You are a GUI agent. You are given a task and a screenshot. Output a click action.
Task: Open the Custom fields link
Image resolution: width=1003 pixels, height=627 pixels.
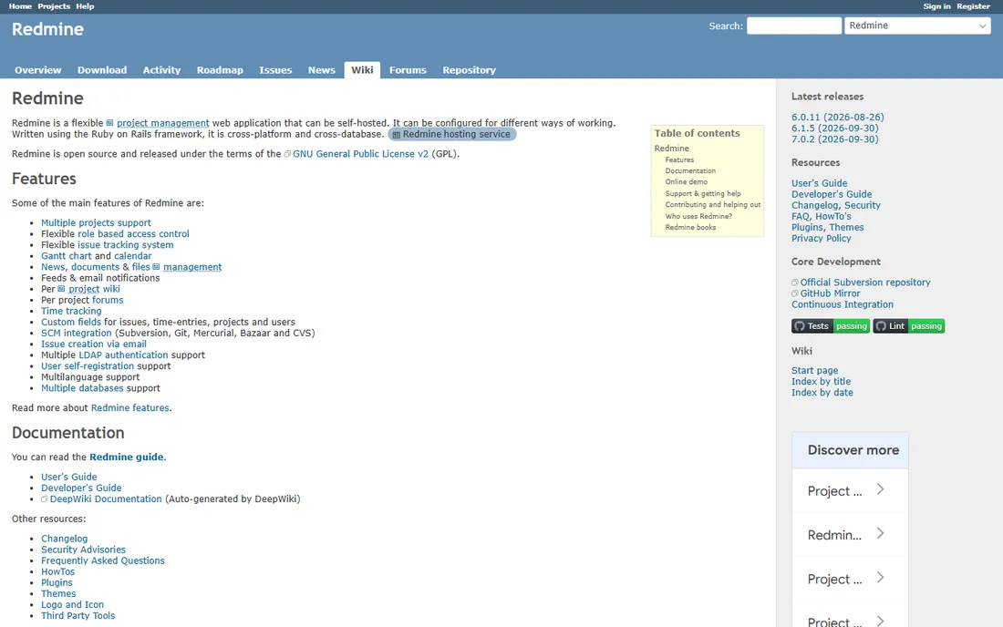tap(71, 322)
